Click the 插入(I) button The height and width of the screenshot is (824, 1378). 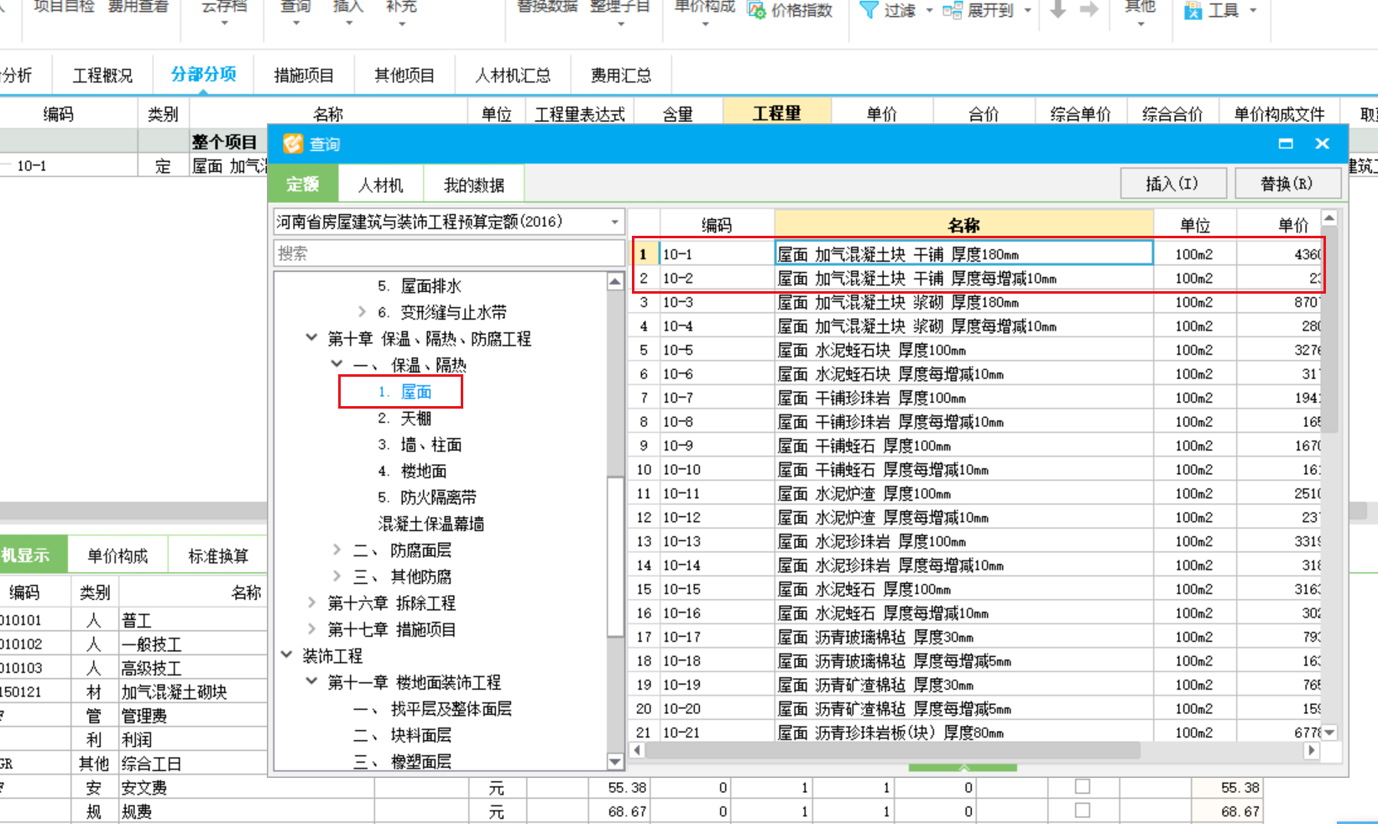click(x=1173, y=184)
